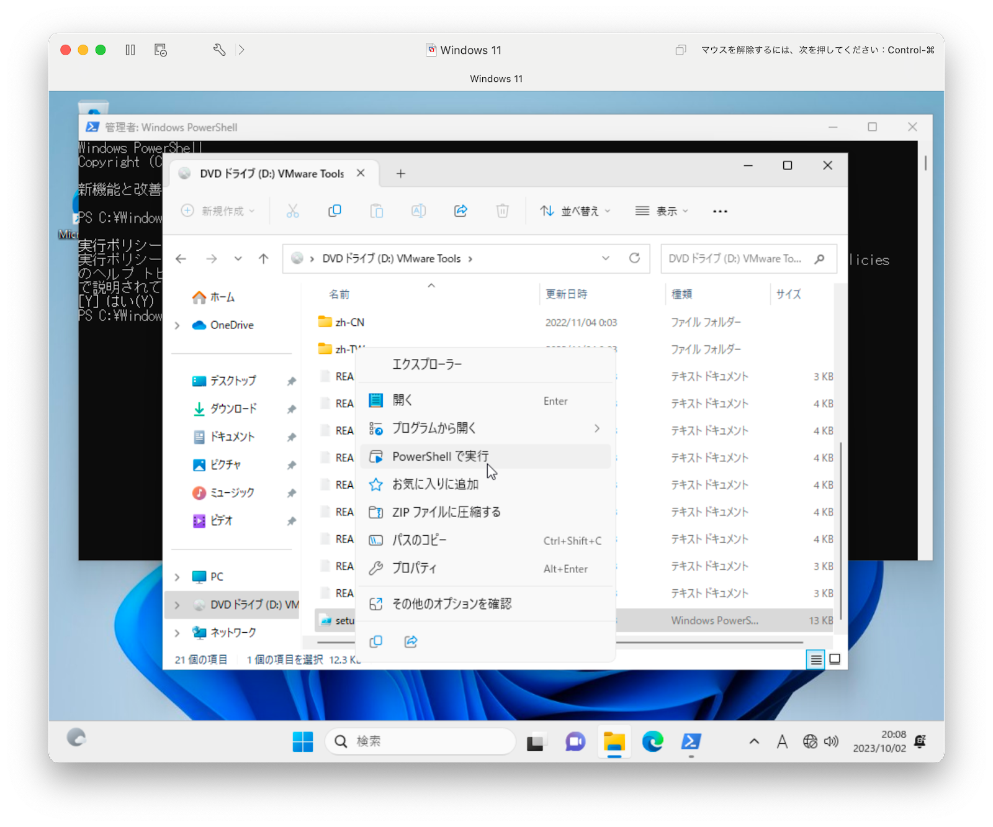
Task: Sort by 更新日時 column header
Action: (566, 294)
